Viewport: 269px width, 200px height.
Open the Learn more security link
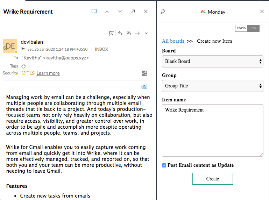[x=48, y=73]
